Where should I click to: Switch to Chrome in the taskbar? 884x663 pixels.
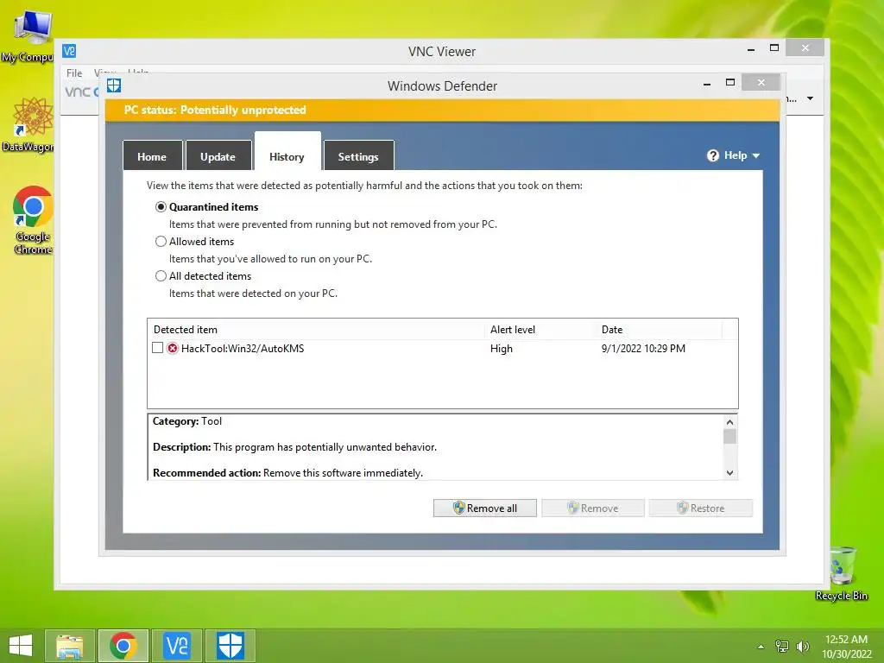coord(123,646)
